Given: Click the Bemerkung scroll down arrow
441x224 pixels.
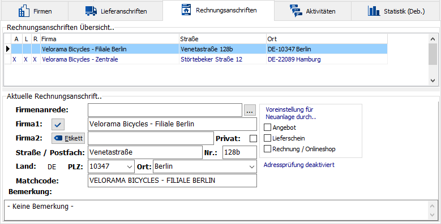Looking at the screenshot, I should click(x=433, y=215).
